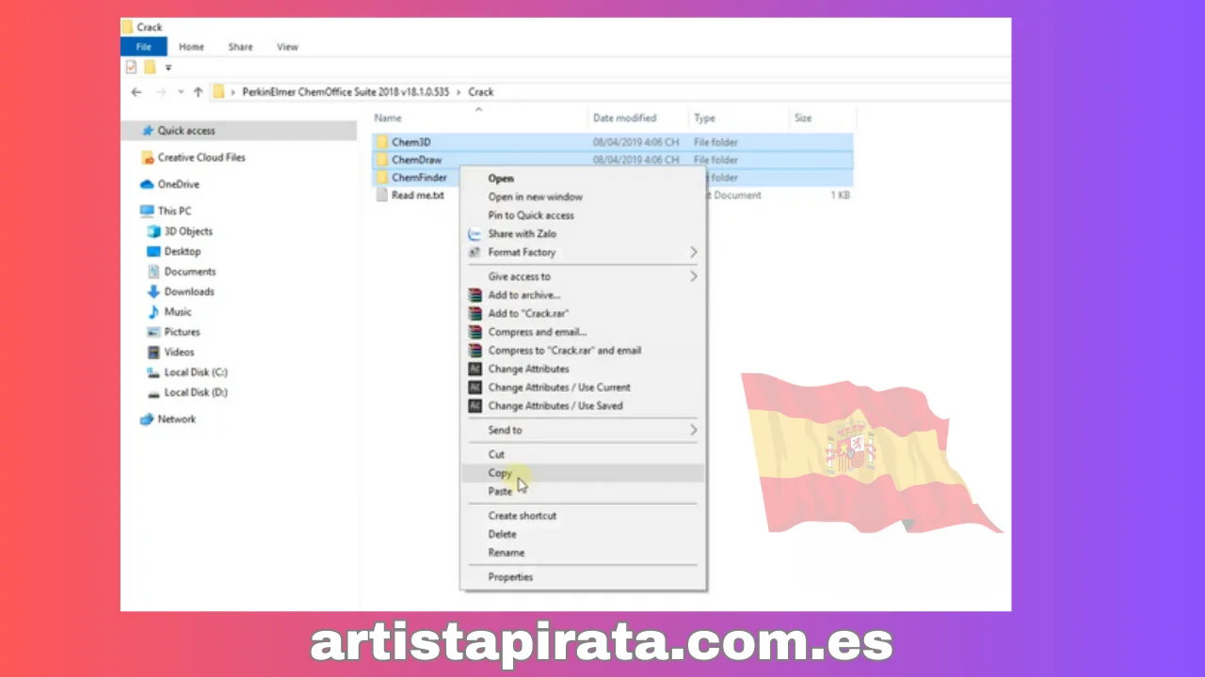Choose Open in context menu
The width and height of the screenshot is (1205, 677).
pyautogui.click(x=501, y=179)
